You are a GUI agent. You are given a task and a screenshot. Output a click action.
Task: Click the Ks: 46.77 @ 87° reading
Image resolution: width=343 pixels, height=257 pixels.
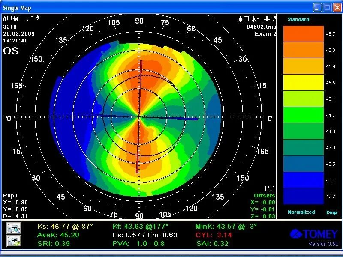(x=65, y=227)
